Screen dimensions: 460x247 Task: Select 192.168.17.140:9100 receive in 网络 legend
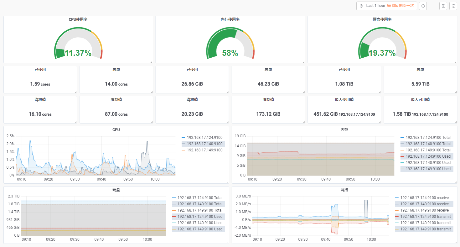[x=425, y=204]
